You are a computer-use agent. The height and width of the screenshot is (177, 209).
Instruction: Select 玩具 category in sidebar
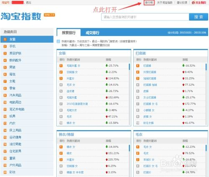click(x=27, y=116)
